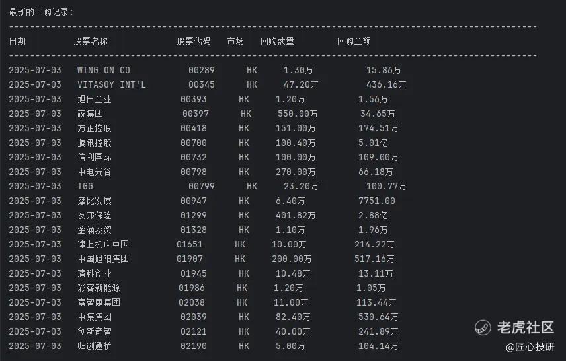Viewport: 566px width, 361px height.
Task: Select the 友邦保险 stock name
Action: [x=95, y=215]
